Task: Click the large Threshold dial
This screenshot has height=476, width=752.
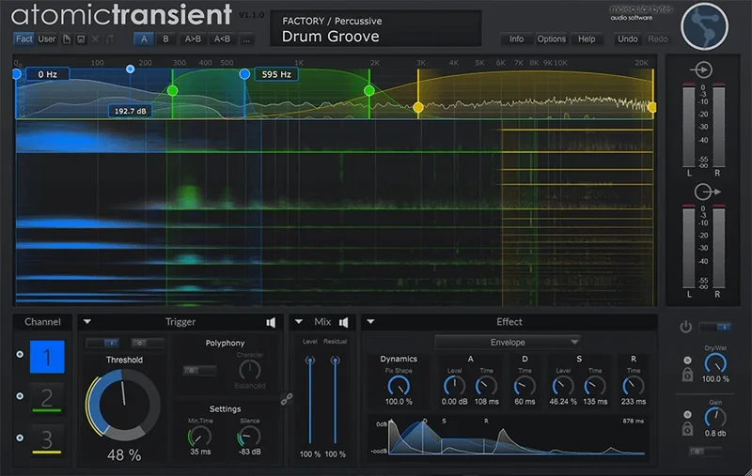Action: [123, 406]
